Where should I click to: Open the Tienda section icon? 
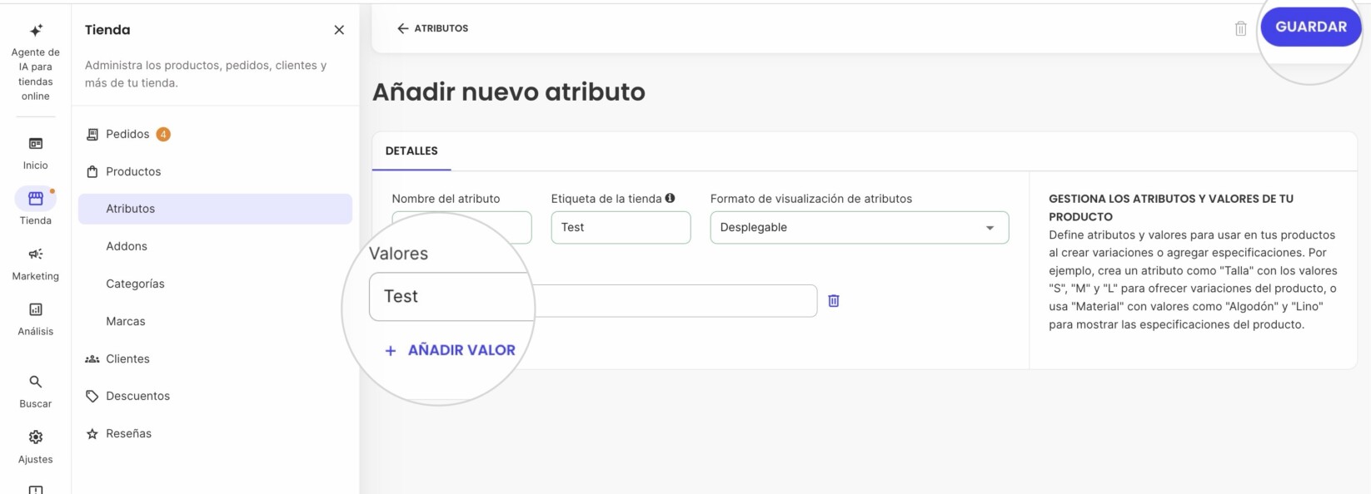[35, 199]
